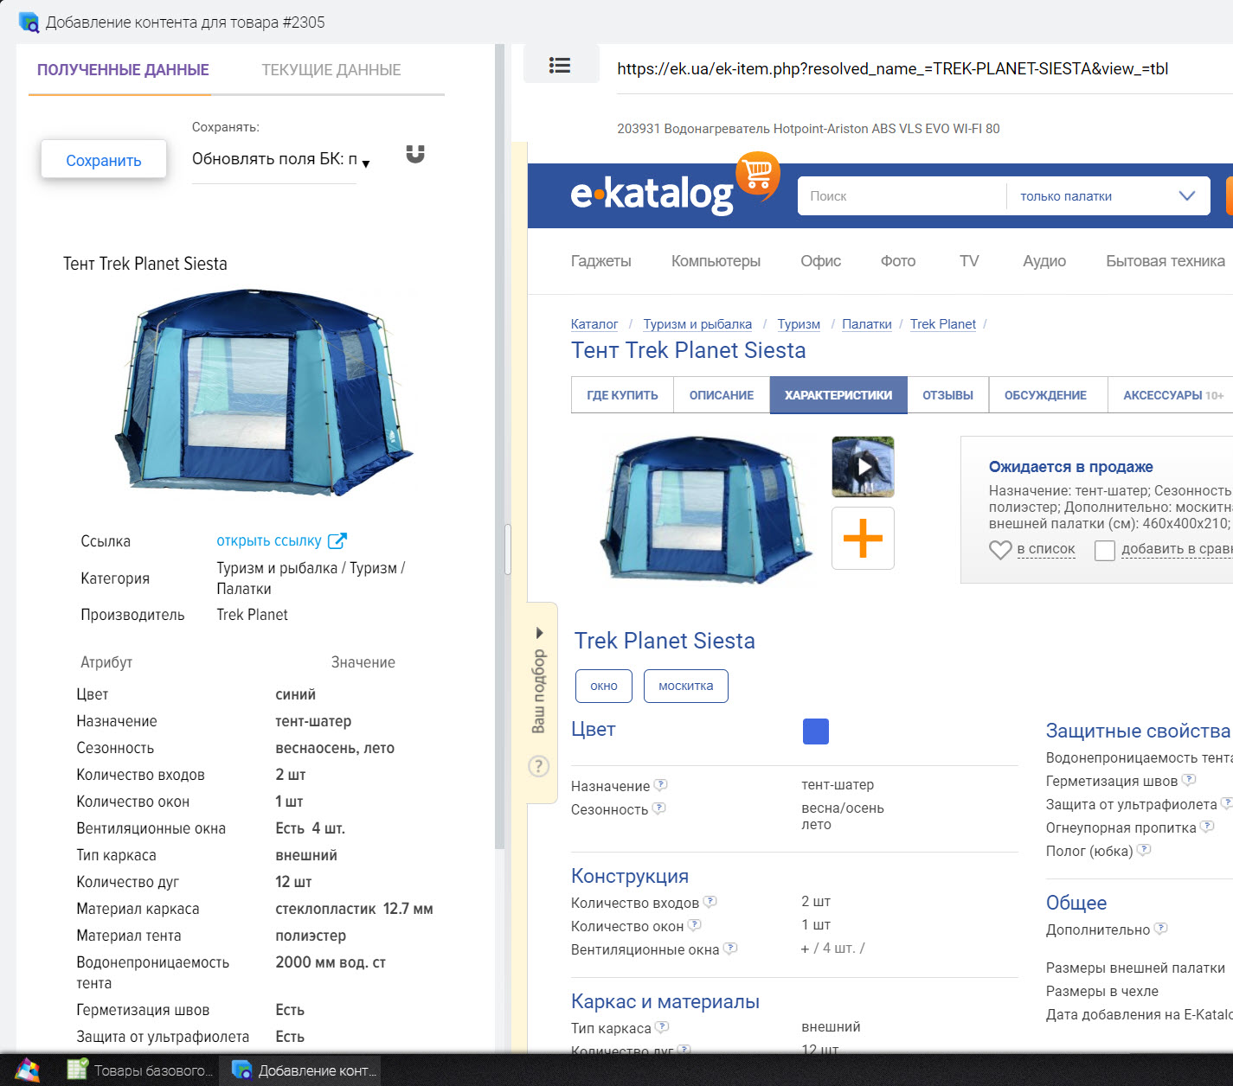Open the ГДЕ КУПИТЬ tab
1233x1086 pixels.
click(622, 395)
